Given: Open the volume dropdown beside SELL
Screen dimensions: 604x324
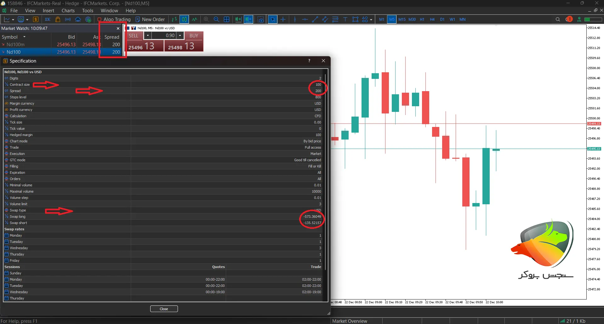Looking at the screenshot, I should (x=148, y=36).
